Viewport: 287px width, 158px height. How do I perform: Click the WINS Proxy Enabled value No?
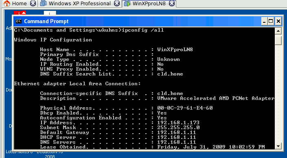coord(160,69)
